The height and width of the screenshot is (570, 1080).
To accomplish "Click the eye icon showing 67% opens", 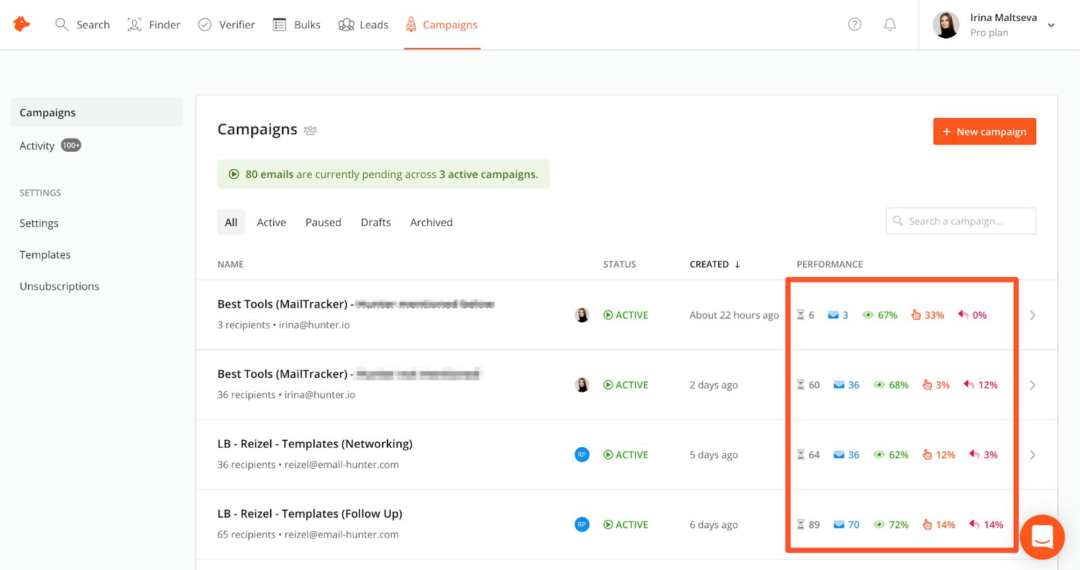I will tap(868, 315).
